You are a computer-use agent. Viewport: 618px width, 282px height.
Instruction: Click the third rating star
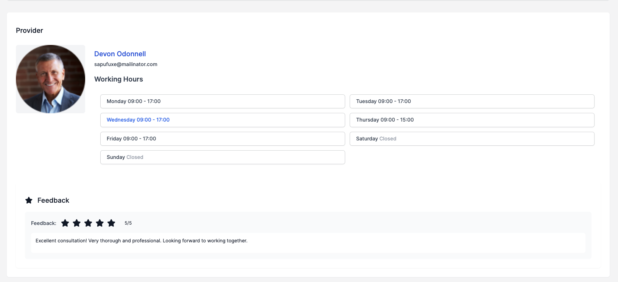(x=88, y=223)
